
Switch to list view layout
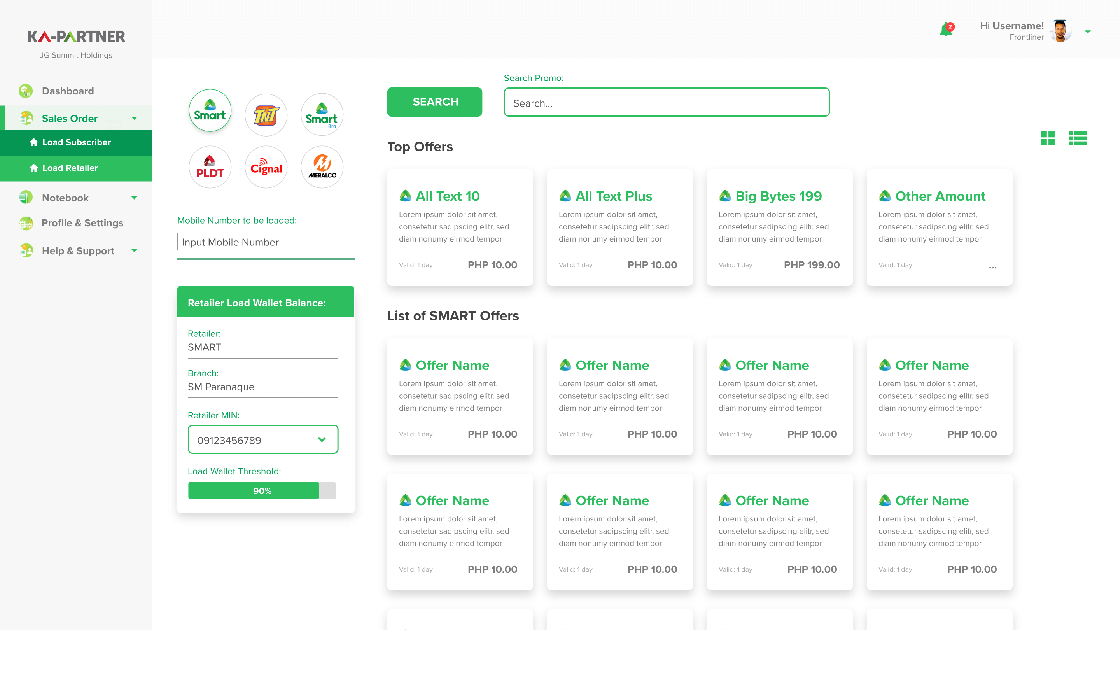point(1078,138)
